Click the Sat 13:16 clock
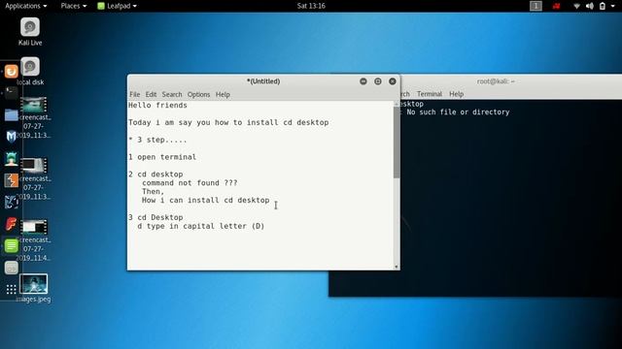The image size is (622, 349). click(x=311, y=6)
